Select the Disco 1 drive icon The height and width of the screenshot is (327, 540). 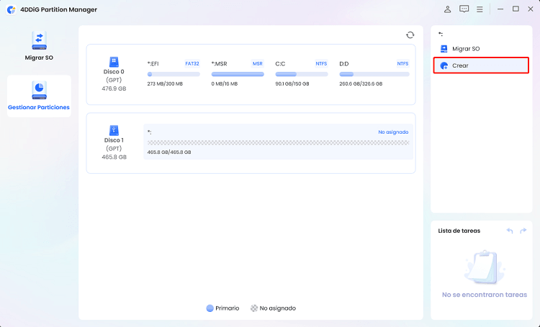114,130
